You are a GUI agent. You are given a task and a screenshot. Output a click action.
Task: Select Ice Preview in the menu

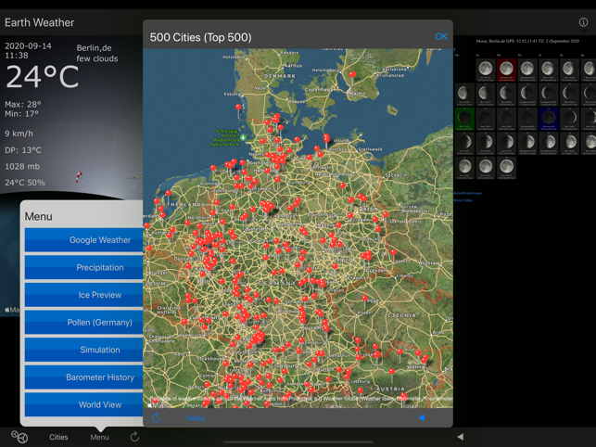point(83,295)
